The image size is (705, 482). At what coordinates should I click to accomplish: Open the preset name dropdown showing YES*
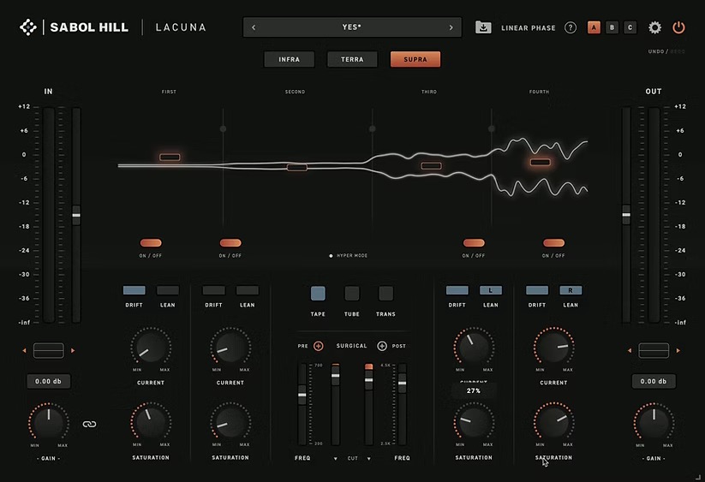[352, 27]
